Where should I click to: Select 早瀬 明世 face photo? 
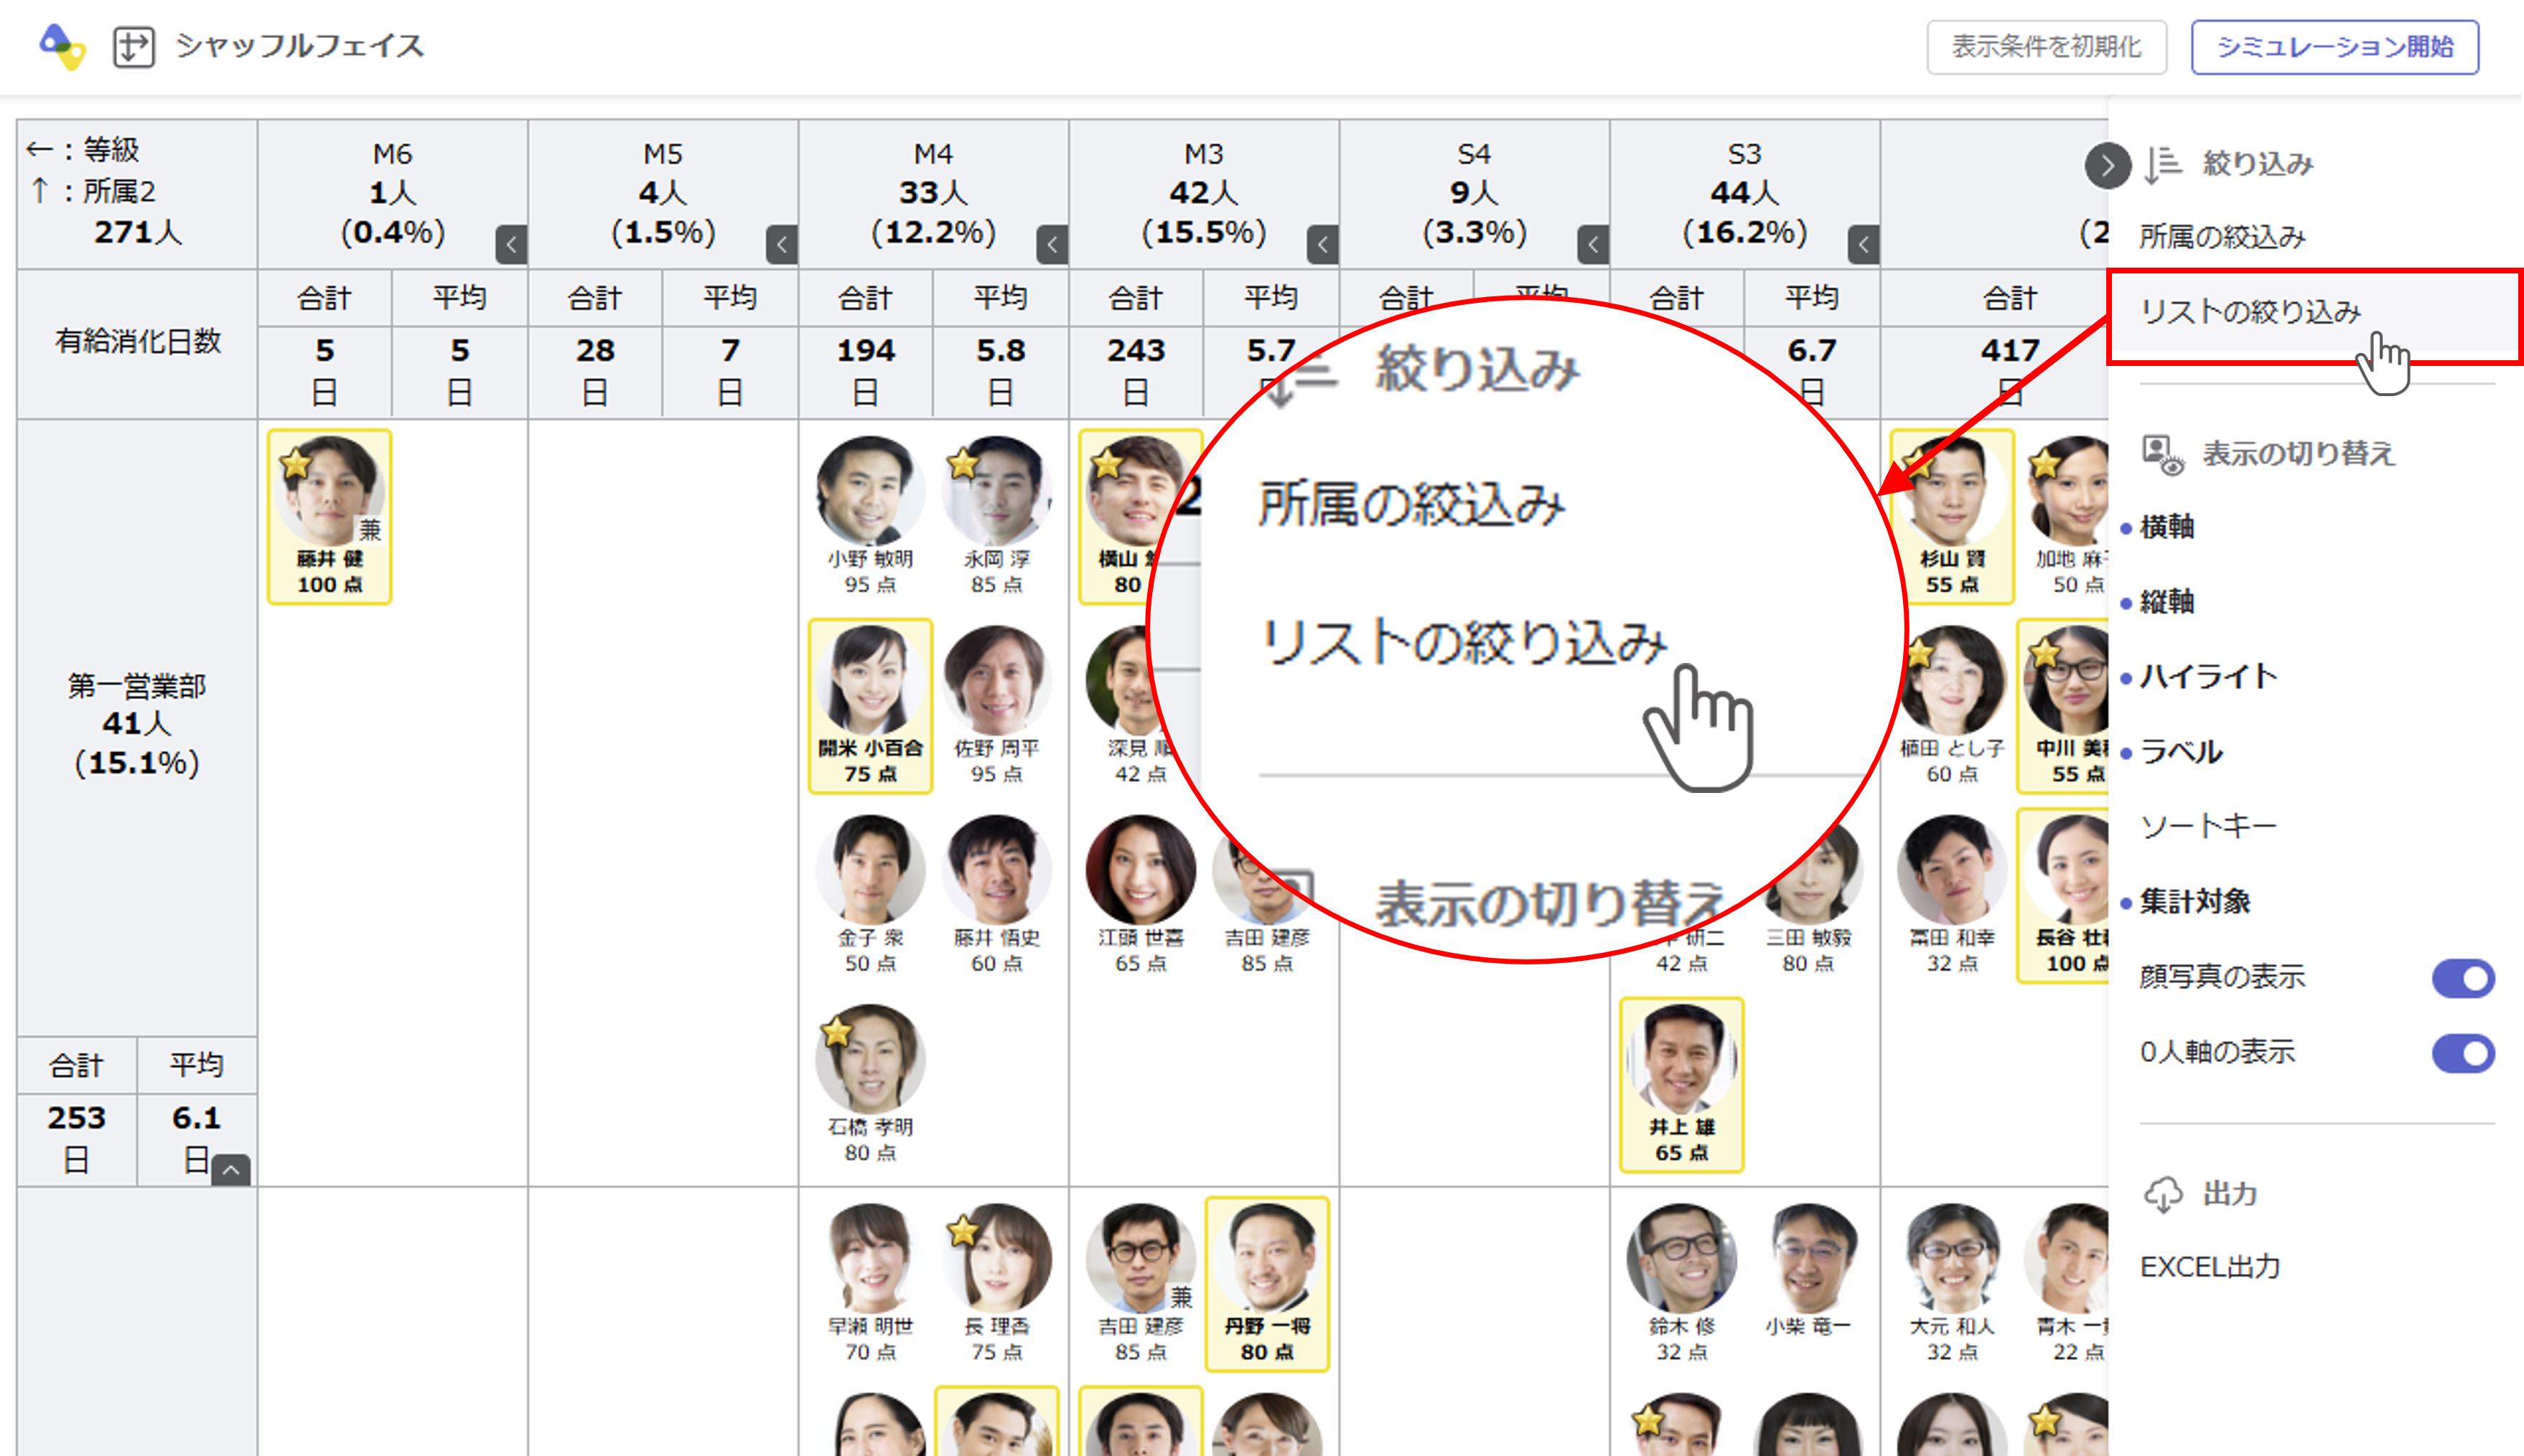point(869,1258)
